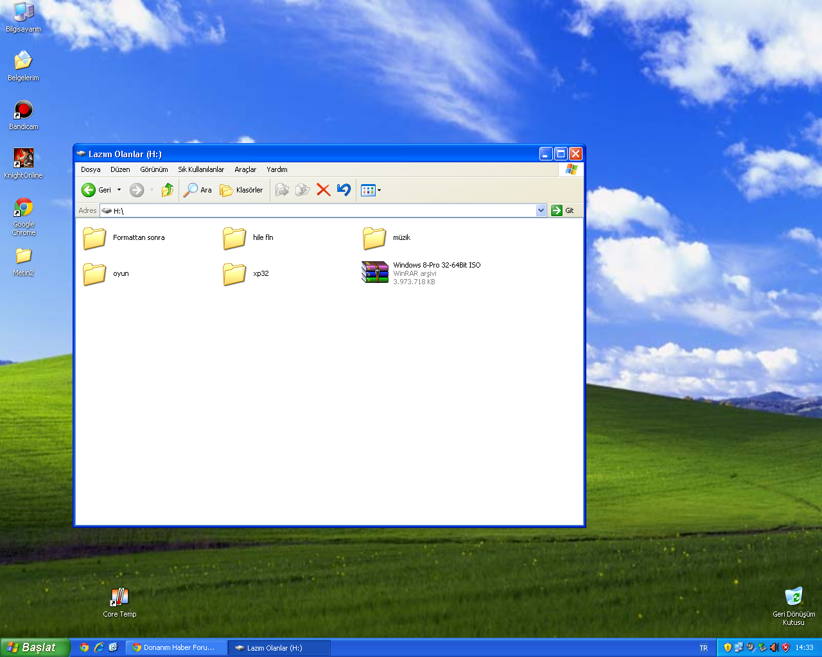Click the third quick launch icon
822x657 pixels.
(x=114, y=647)
